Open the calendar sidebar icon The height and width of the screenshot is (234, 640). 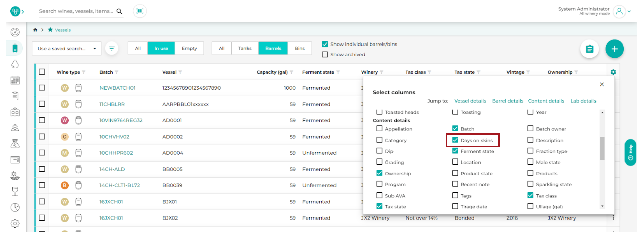[x=15, y=80]
